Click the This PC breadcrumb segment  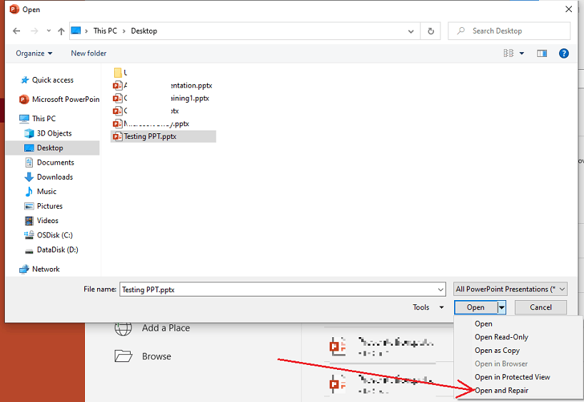pyautogui.click(x=105, y=31)
